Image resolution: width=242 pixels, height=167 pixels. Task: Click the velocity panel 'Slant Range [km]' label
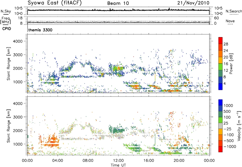click(x=8, y=126)
